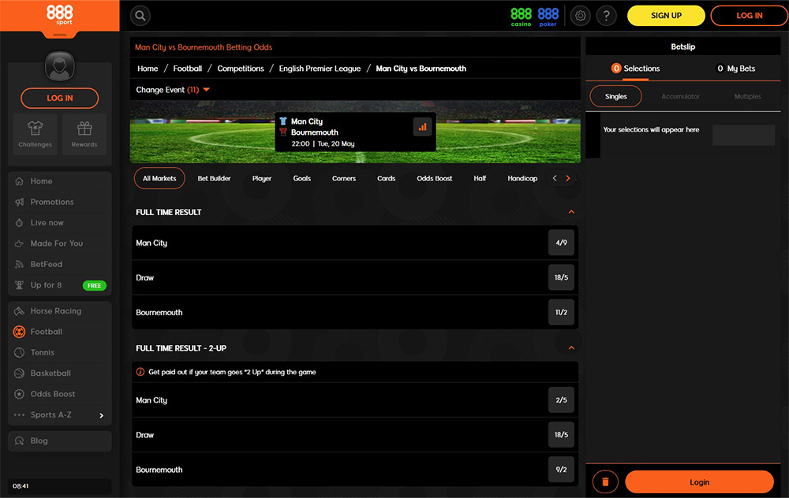This screenshot has height=498, width=789.
Task: Click the user avatar icon
Action: [59, 66]
